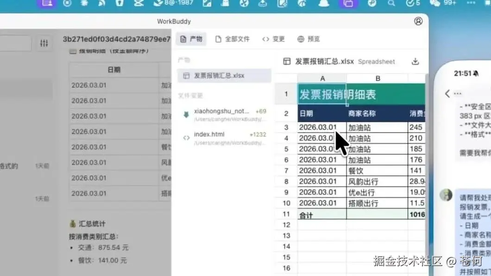
Task: Click the 日期 column header in left table
Action: (x=113, y=70)
